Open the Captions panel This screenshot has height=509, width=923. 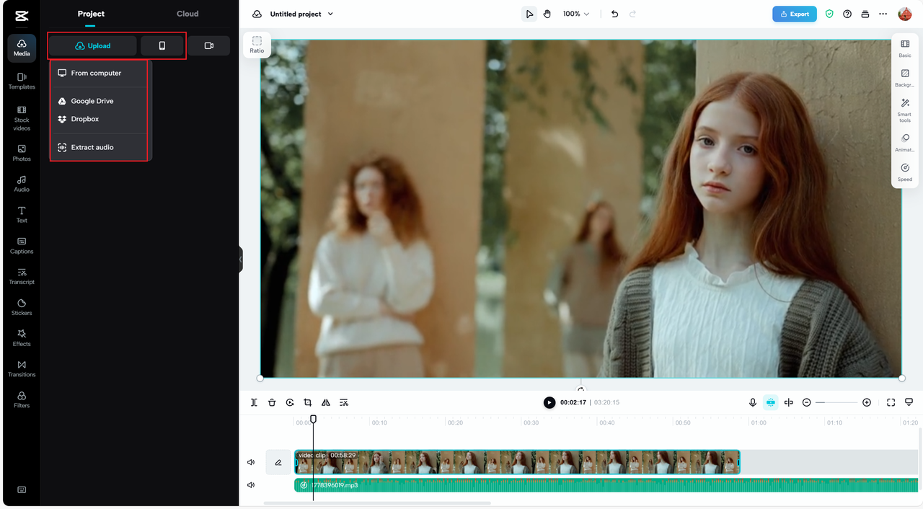(x=22, y=246)
